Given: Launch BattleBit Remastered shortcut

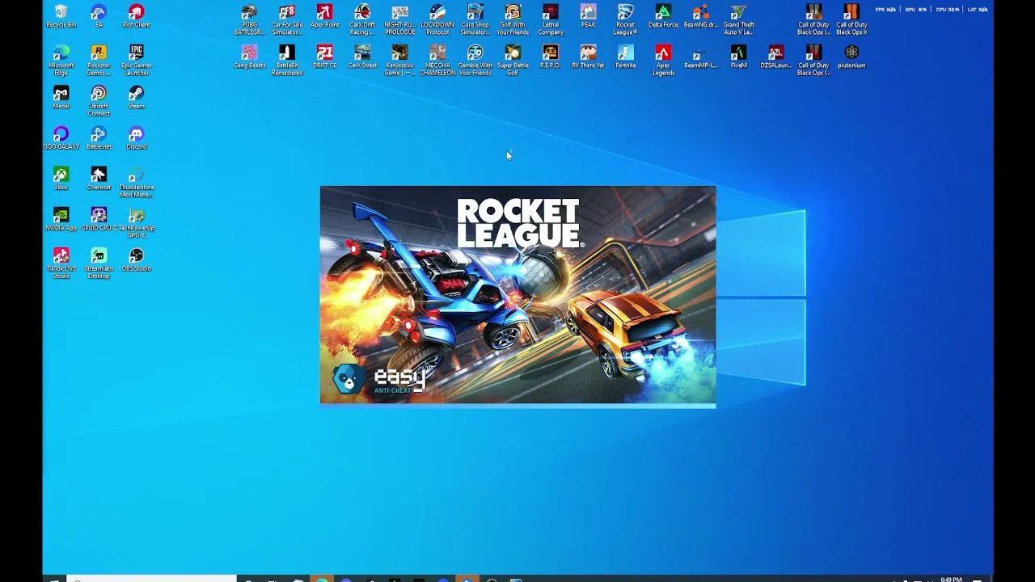Looking at the screenshot, I should pyautogui.click(x=287, y=61).
